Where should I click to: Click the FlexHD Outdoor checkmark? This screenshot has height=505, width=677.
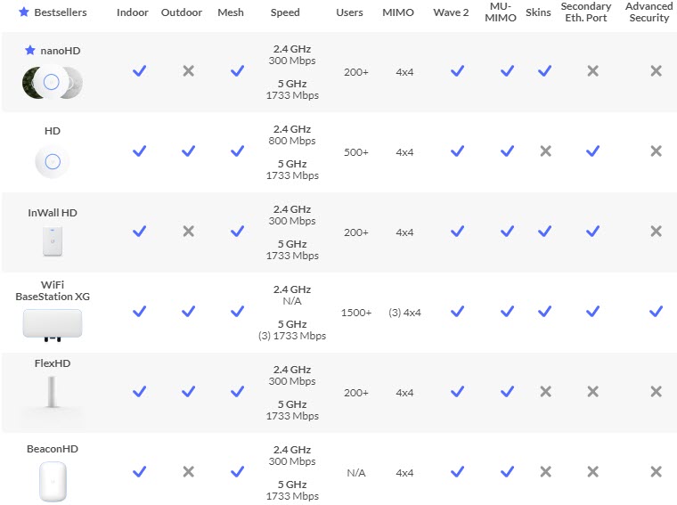pos(188,392)
